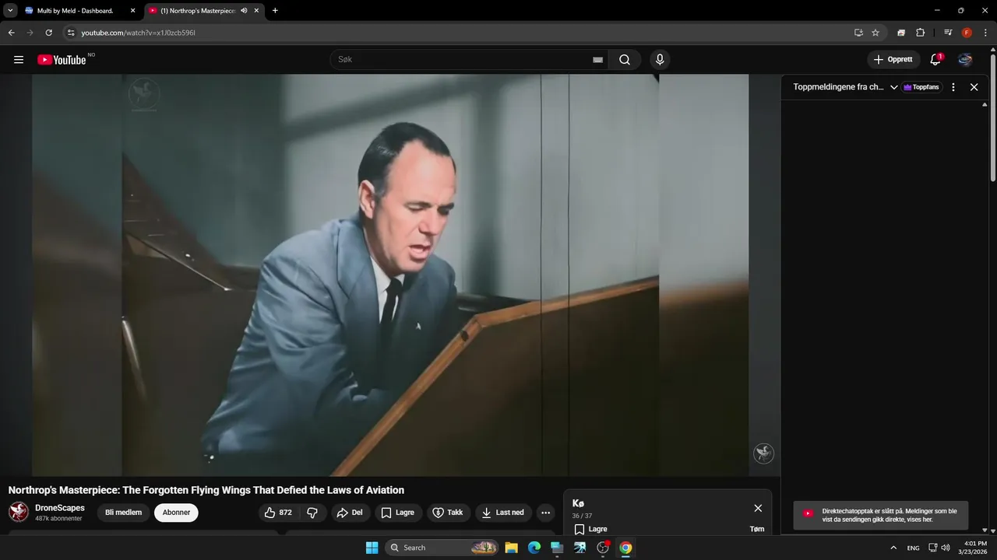Open File Explorer from taskbar
Screen dimensions: 997x560
[511, 548]
